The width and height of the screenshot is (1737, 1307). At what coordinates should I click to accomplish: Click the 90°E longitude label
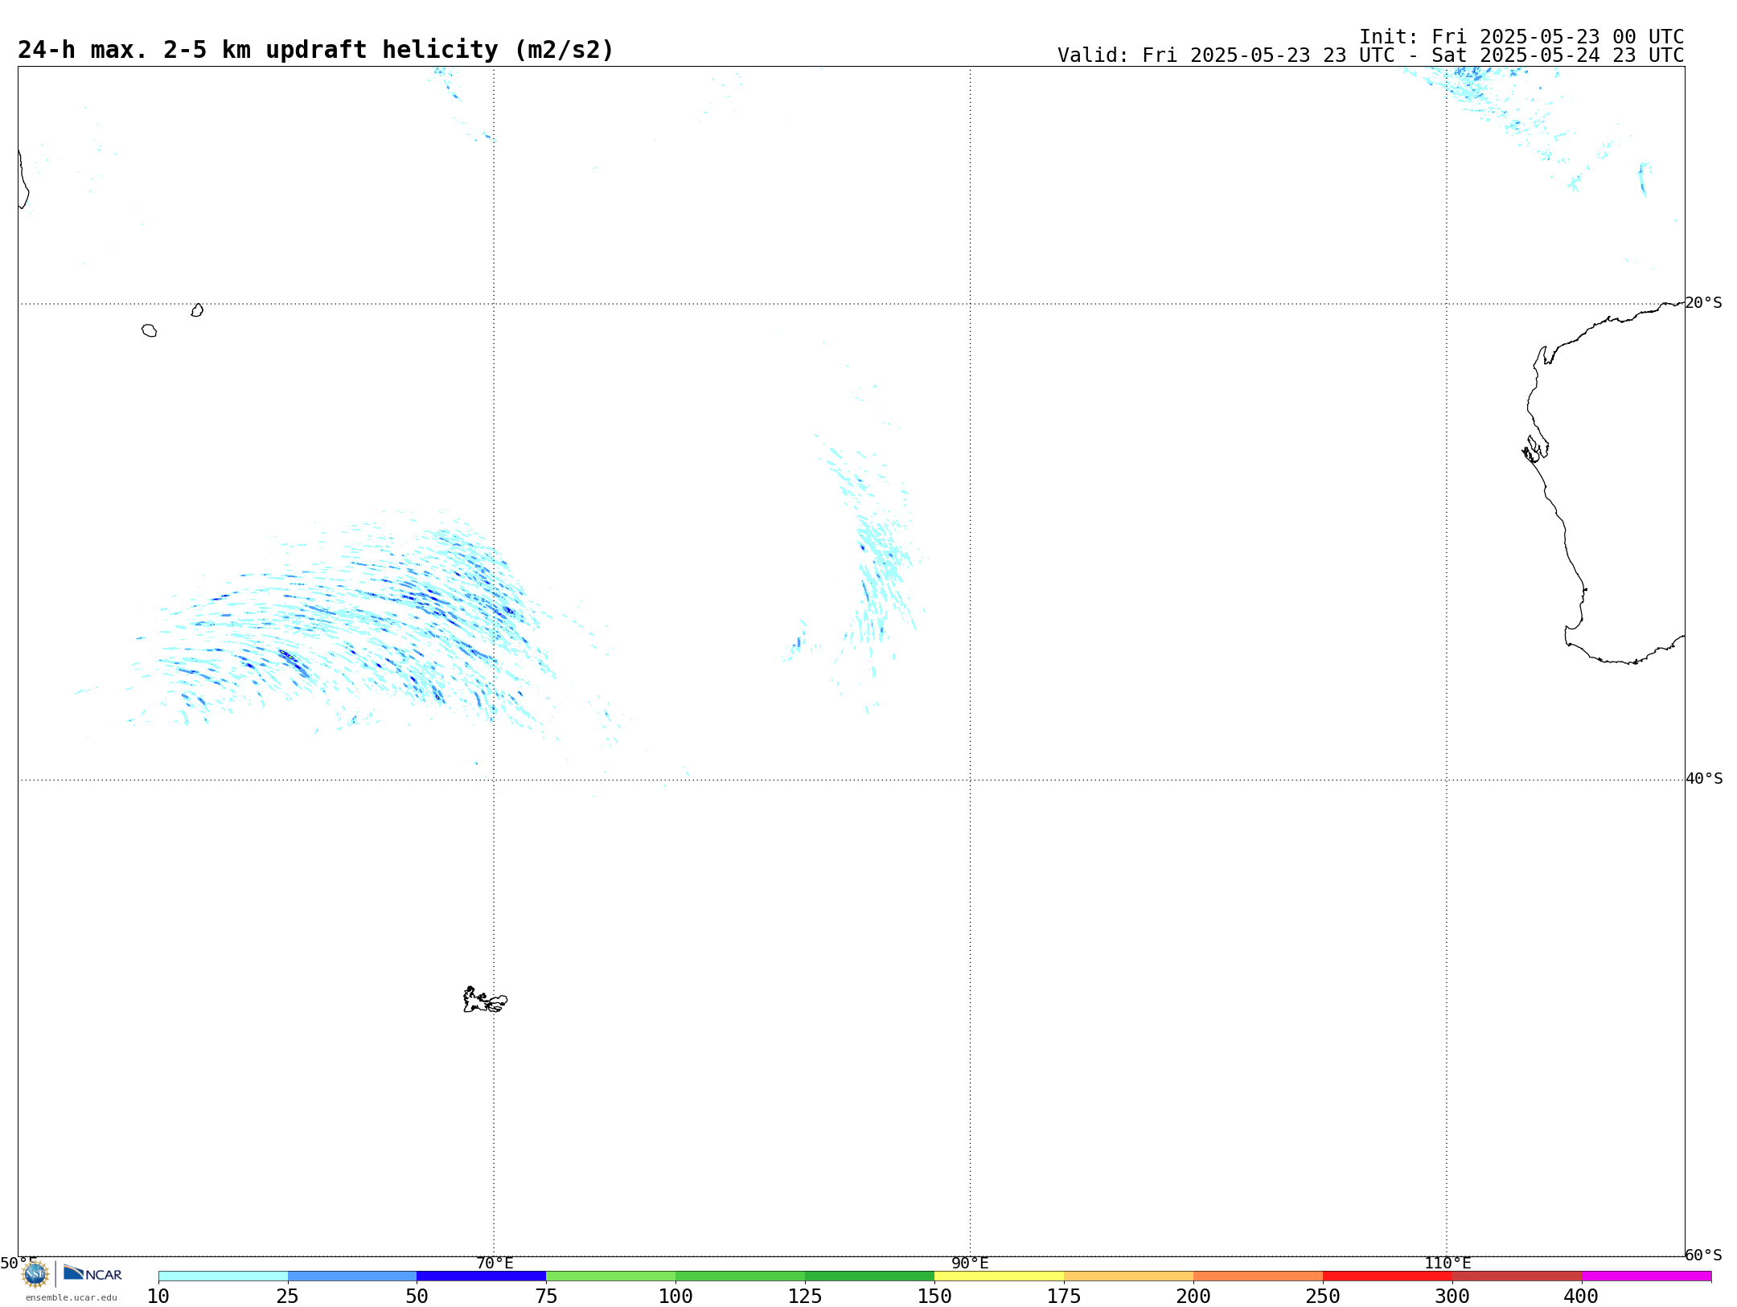[x=970, y=1263]
